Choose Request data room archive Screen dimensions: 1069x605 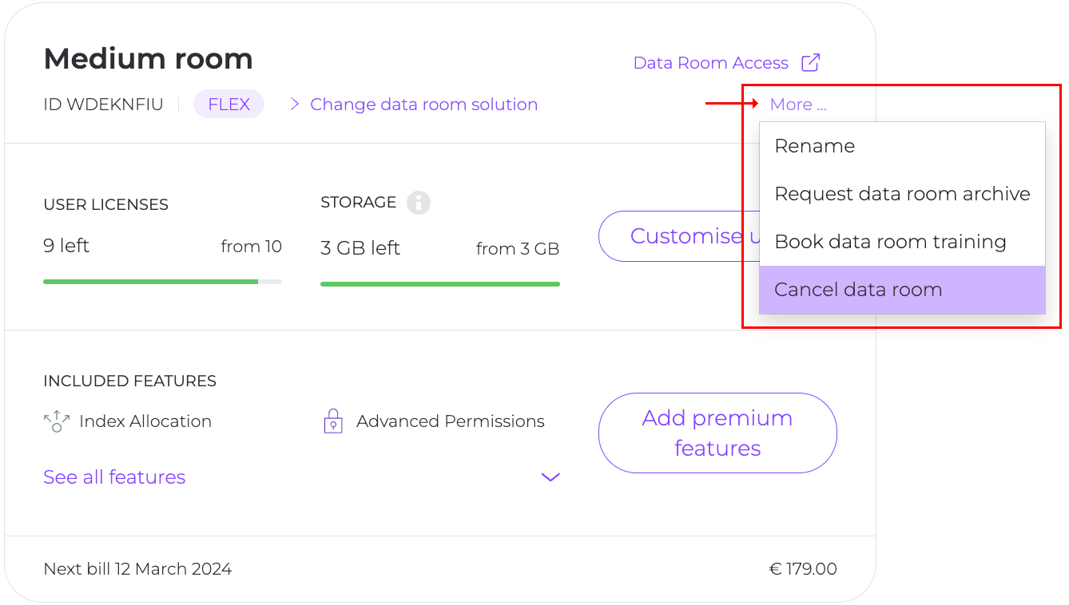pos(902,194)
